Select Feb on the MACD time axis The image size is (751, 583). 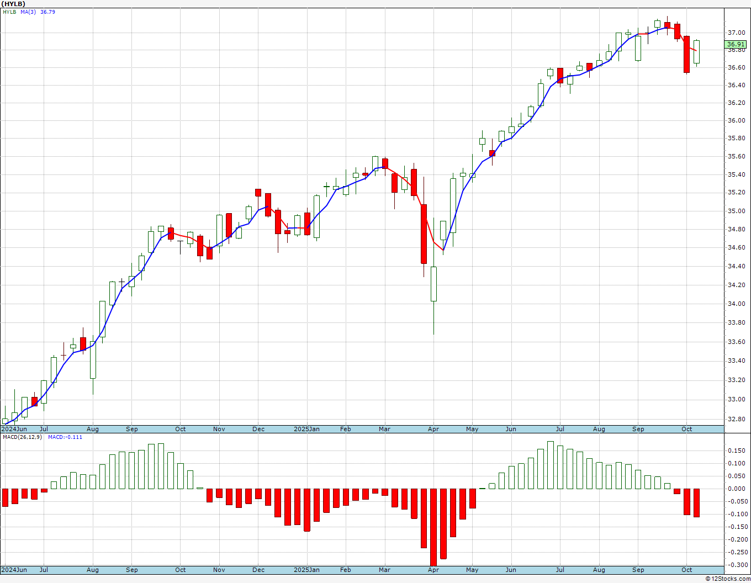pos(346,570)
